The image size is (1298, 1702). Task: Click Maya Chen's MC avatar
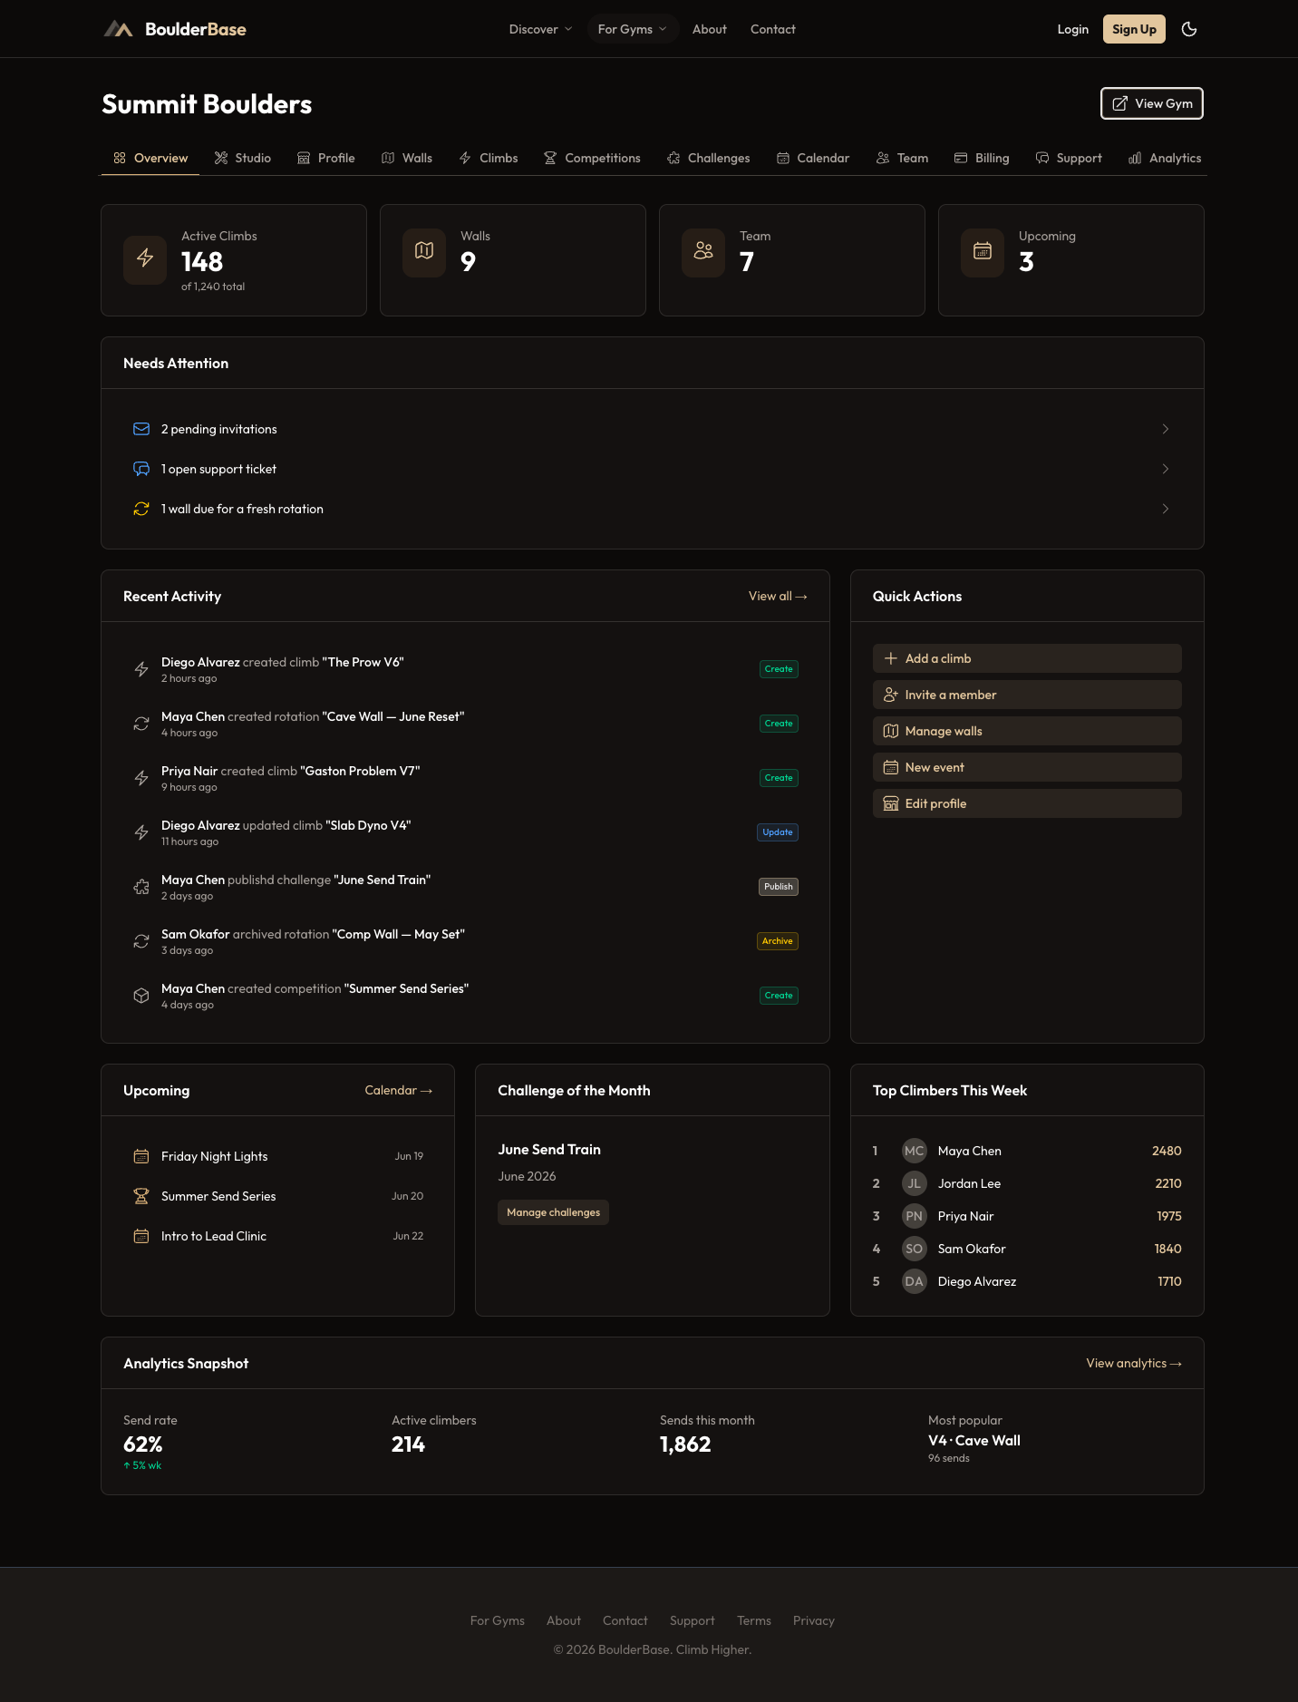[915, 1151]
